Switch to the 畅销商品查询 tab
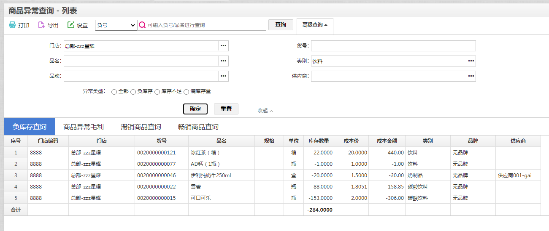The height and width of the screenshot is (231, 549). [198, 127]
